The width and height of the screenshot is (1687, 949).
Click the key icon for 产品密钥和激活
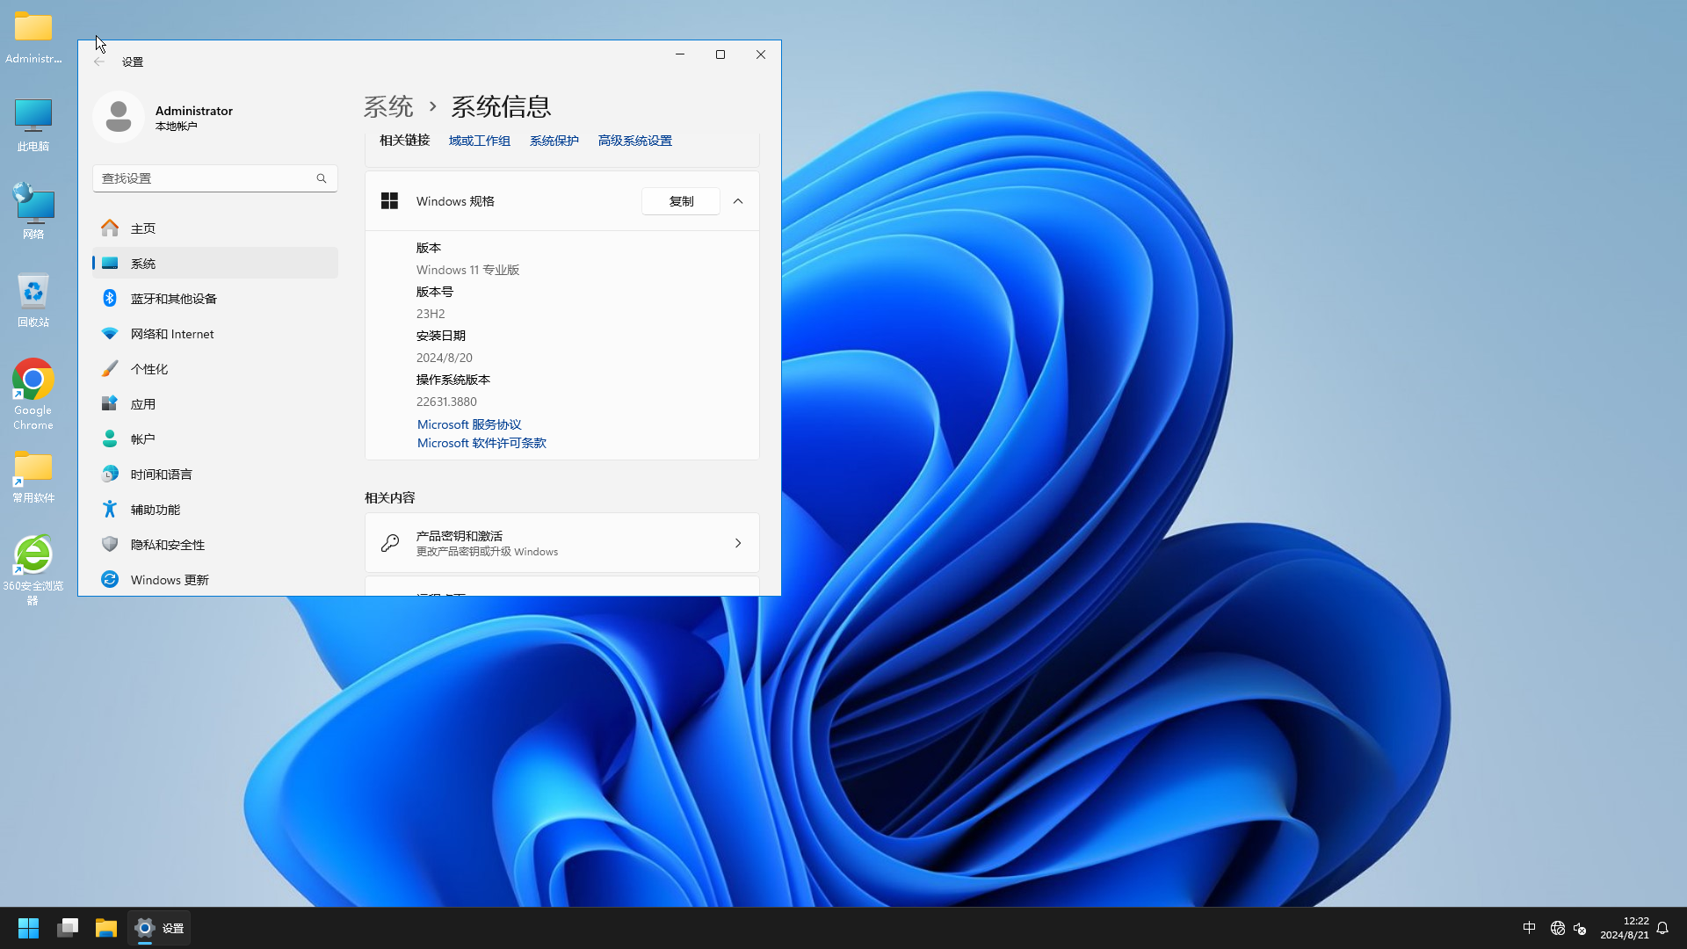pyautogui.click(x=390, y=543)
